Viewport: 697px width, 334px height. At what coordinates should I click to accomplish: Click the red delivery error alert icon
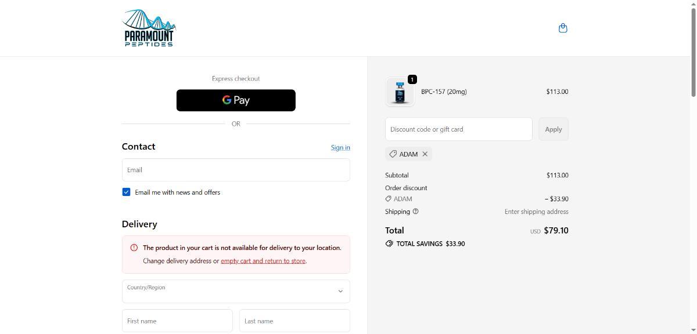pos(134,248)
